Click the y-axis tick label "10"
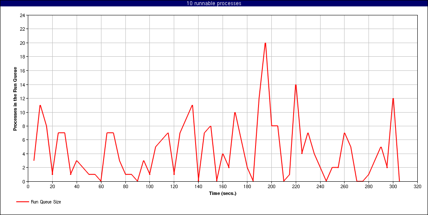The height and width of the screenshot is (215, 428). (x=22, y=112)
